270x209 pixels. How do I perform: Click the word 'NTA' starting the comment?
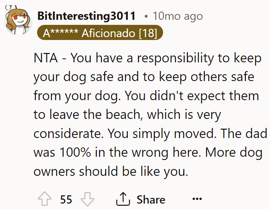(x=46, y=58)
